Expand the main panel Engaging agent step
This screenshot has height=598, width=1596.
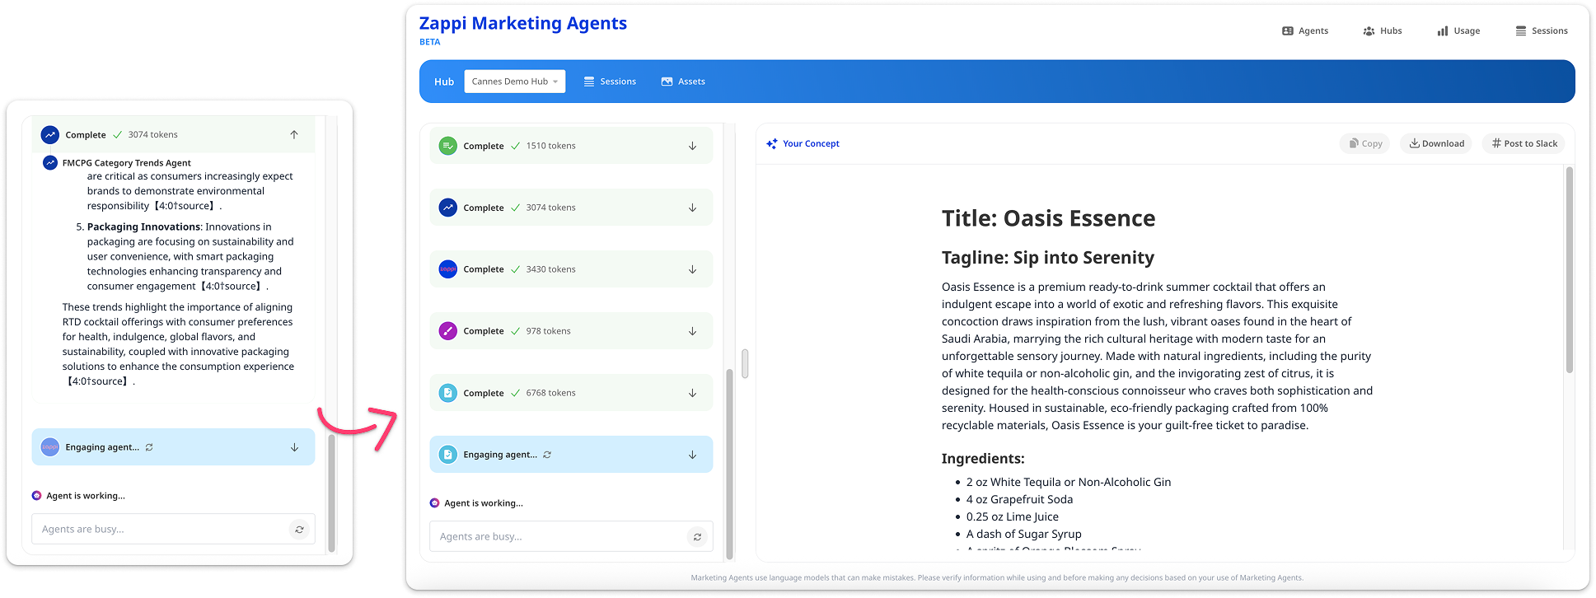click(692, 455)
